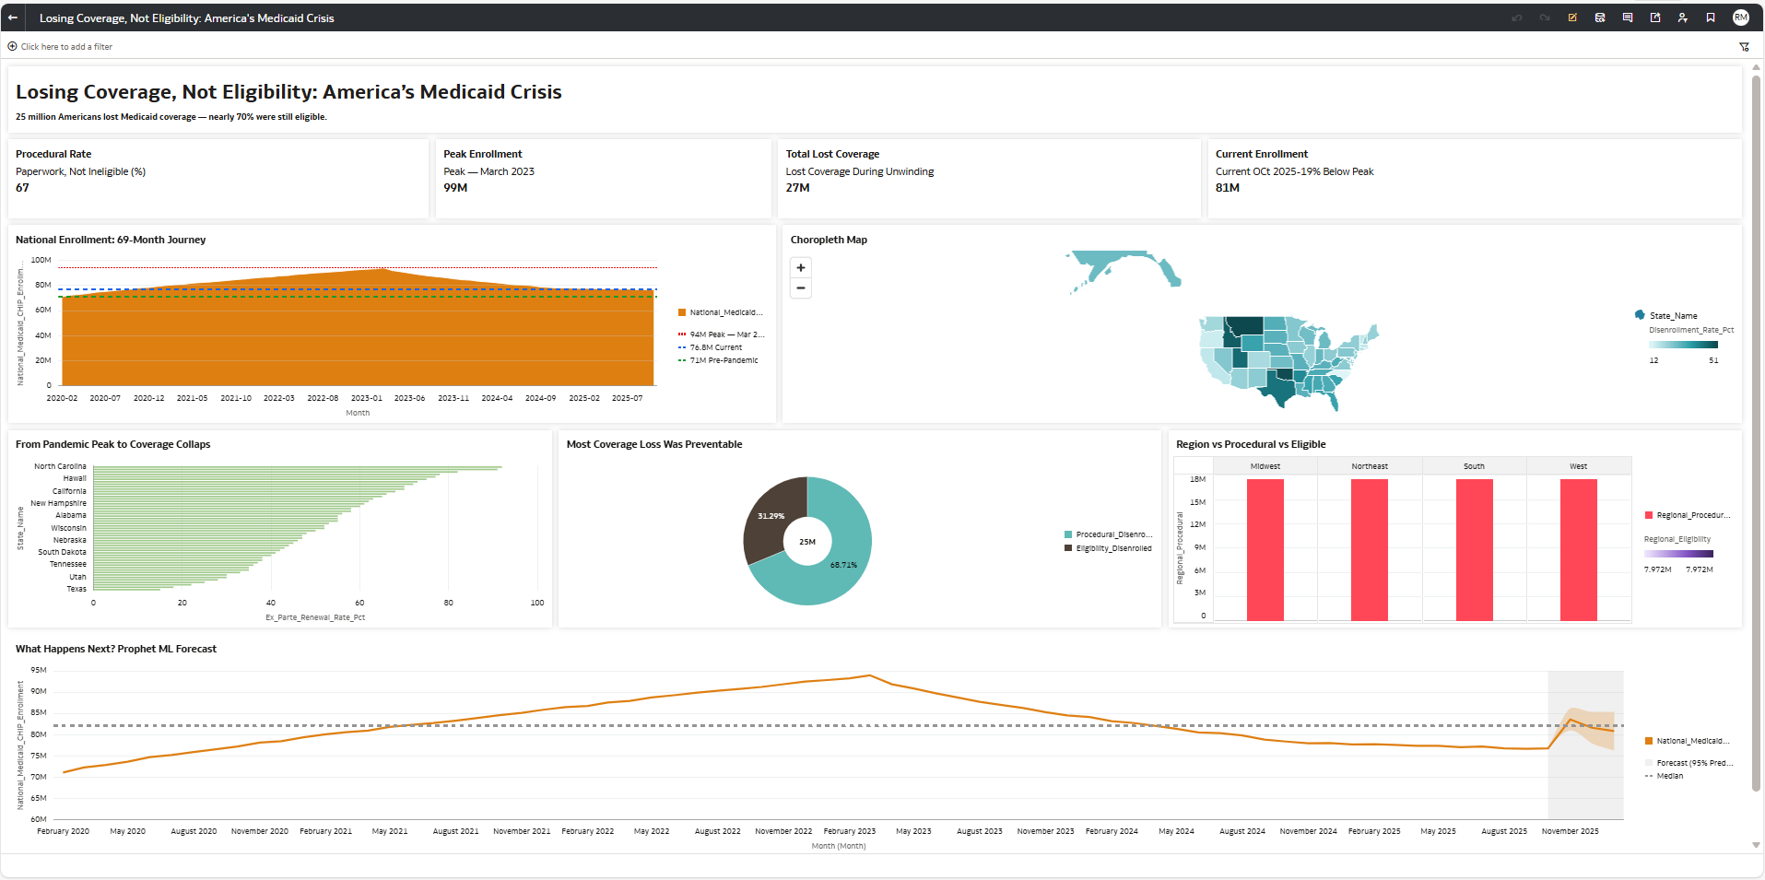Open the RM user avatar menu
Screen dimensions: 1765x880
click(x=1740, y=18)
